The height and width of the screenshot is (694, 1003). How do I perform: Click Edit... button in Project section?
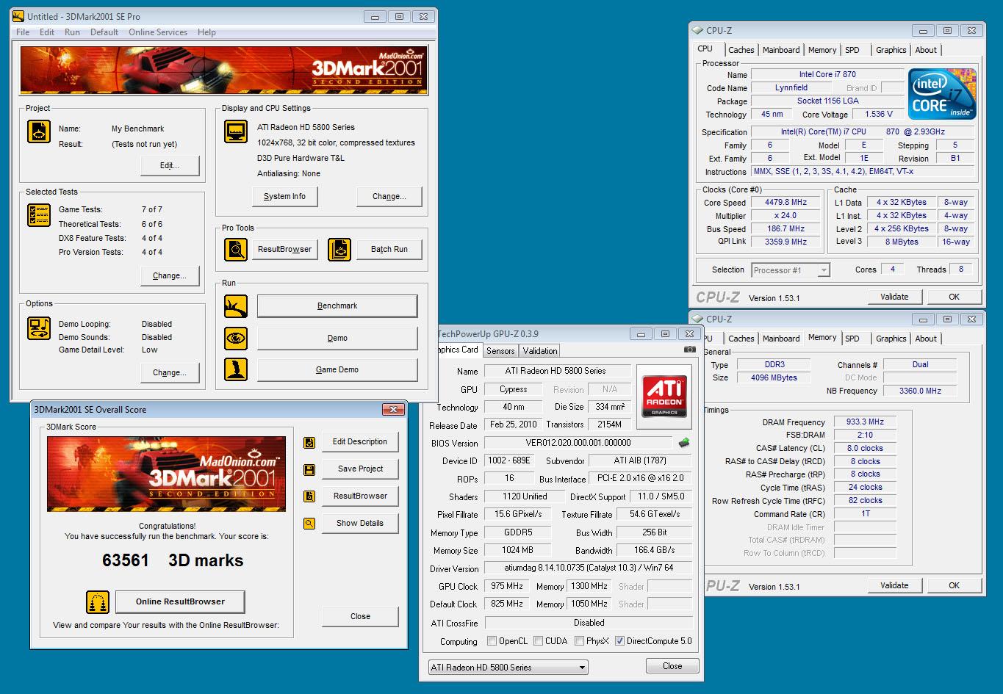170,166
